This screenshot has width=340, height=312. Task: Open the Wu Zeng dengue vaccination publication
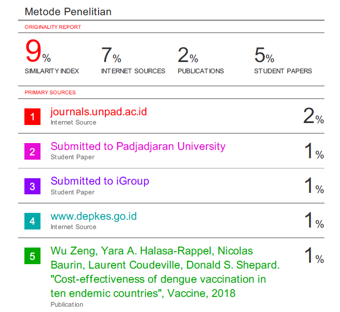point(165,272)
